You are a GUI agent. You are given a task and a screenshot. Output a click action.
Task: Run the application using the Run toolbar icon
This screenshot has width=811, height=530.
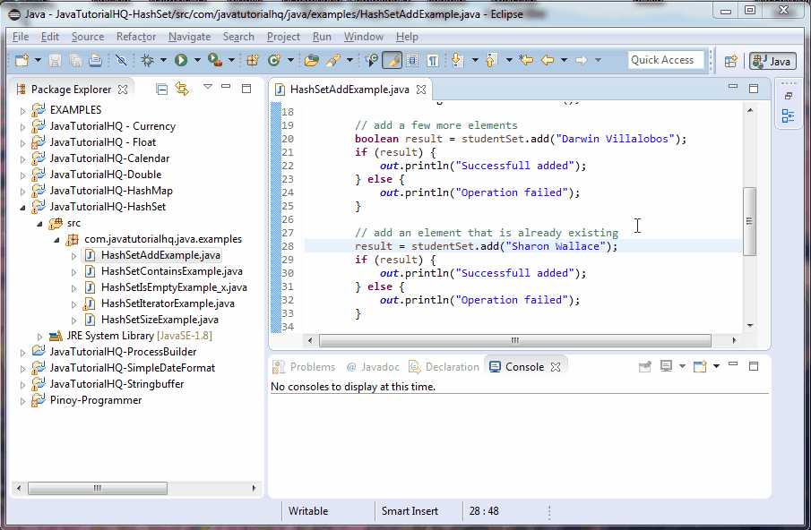pyautogui.click(x=183, y=60)
